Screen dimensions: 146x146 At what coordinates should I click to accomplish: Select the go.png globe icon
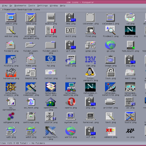coord(110,45)
